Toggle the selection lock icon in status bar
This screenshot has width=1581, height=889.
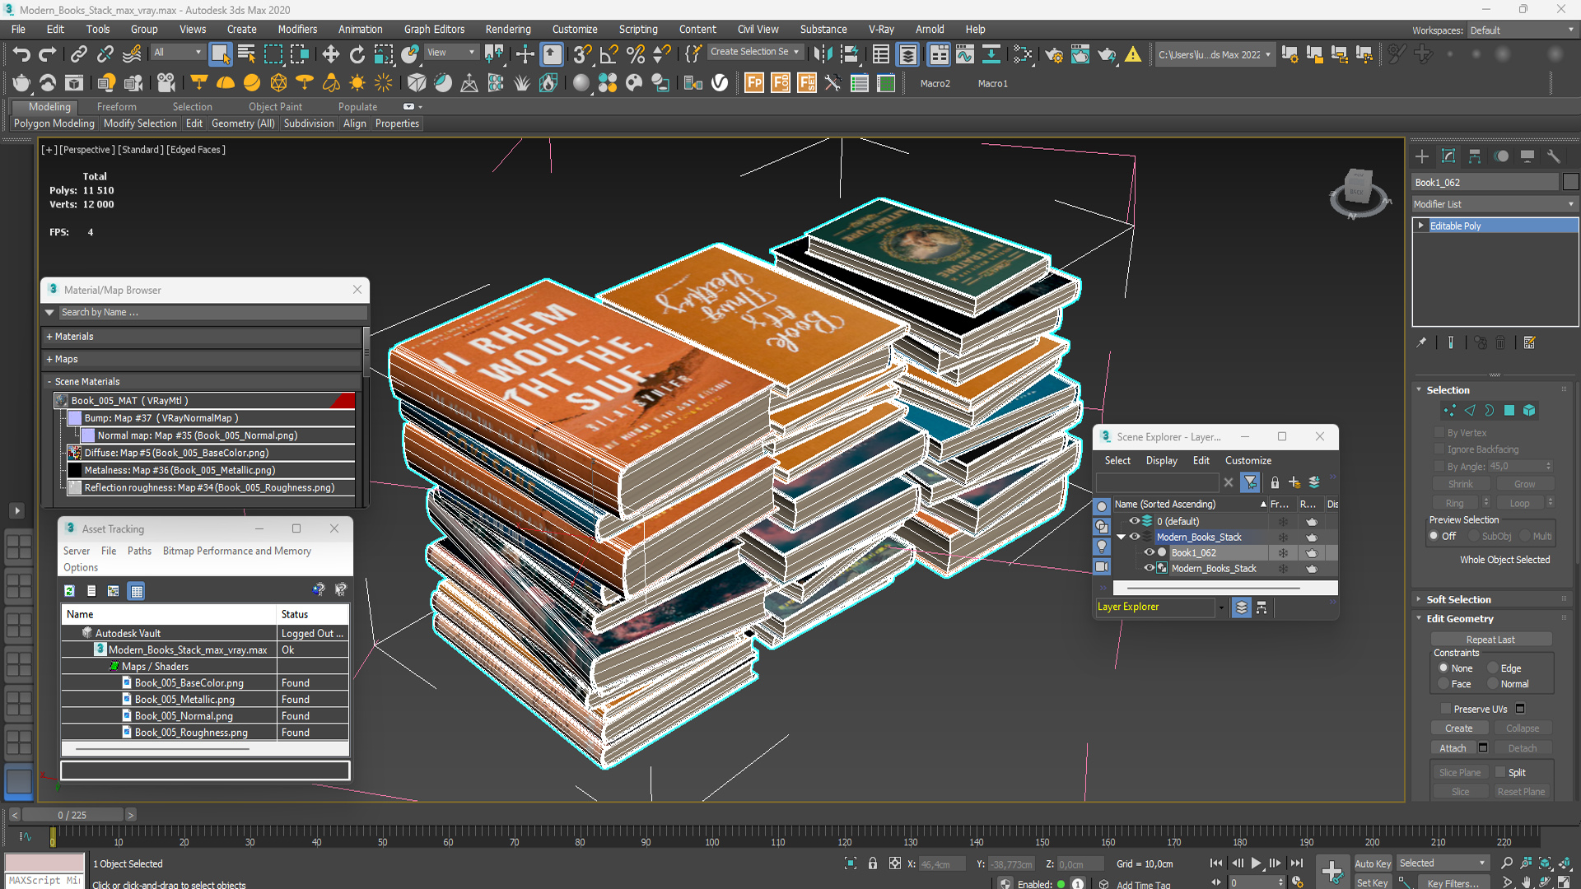point(873,863)
